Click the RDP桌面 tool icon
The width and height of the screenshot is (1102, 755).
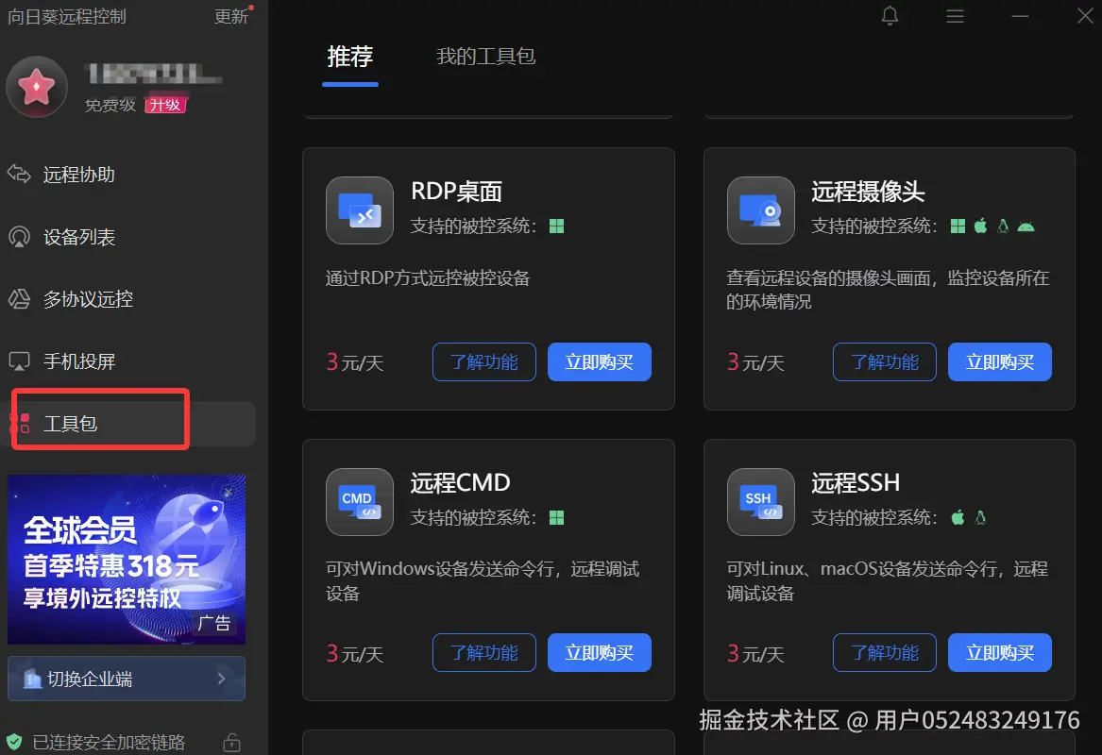360,210
